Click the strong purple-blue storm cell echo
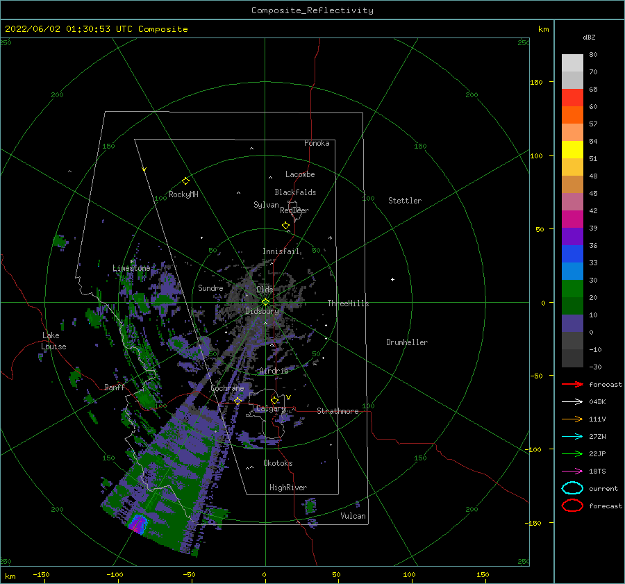625x584 pixels. tap(137, 524)
